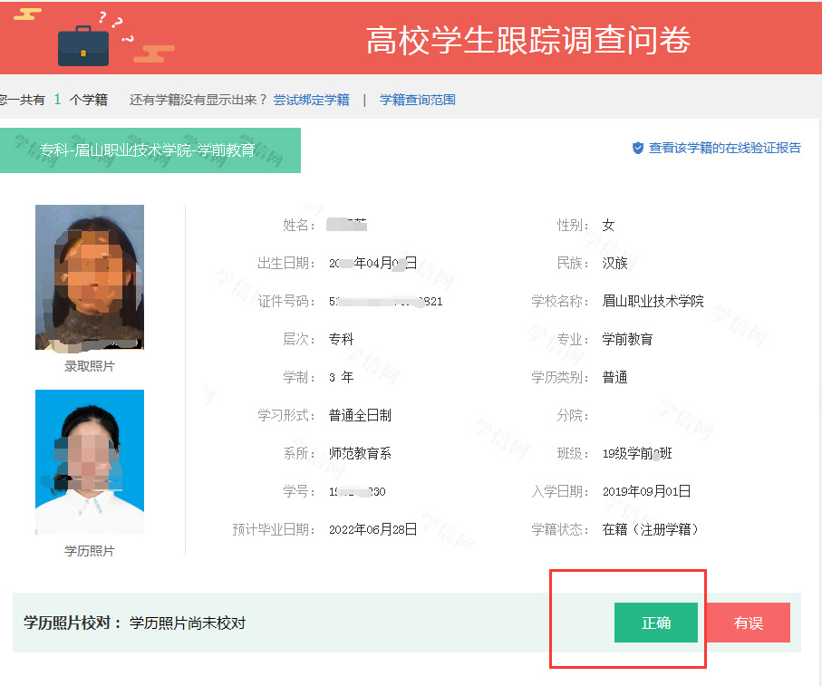
Task: Click the 录取照片 photo thumbnail
Action: [x=90, y=277]
